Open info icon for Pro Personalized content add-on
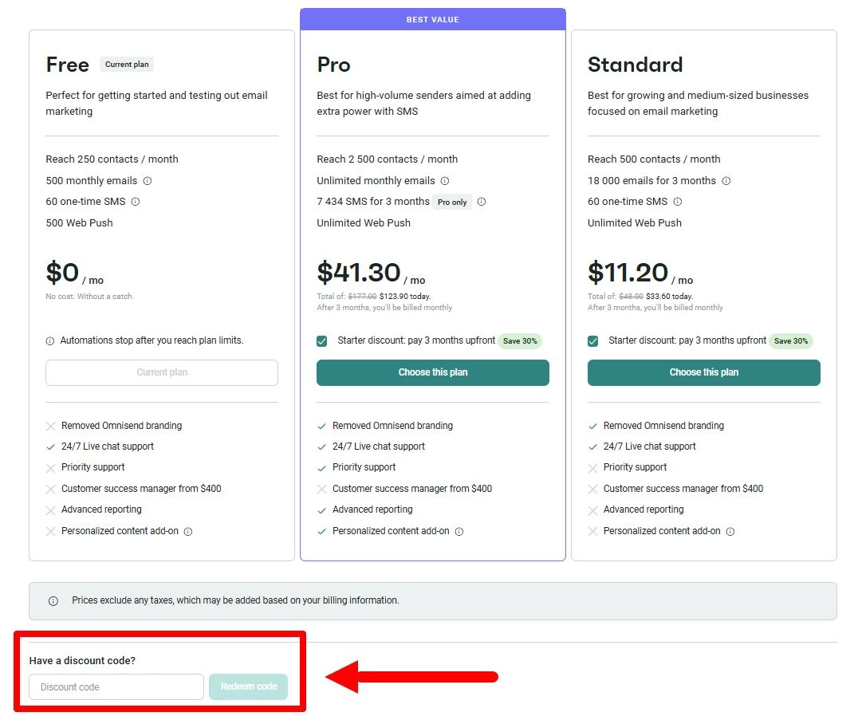 coord(459,531)
